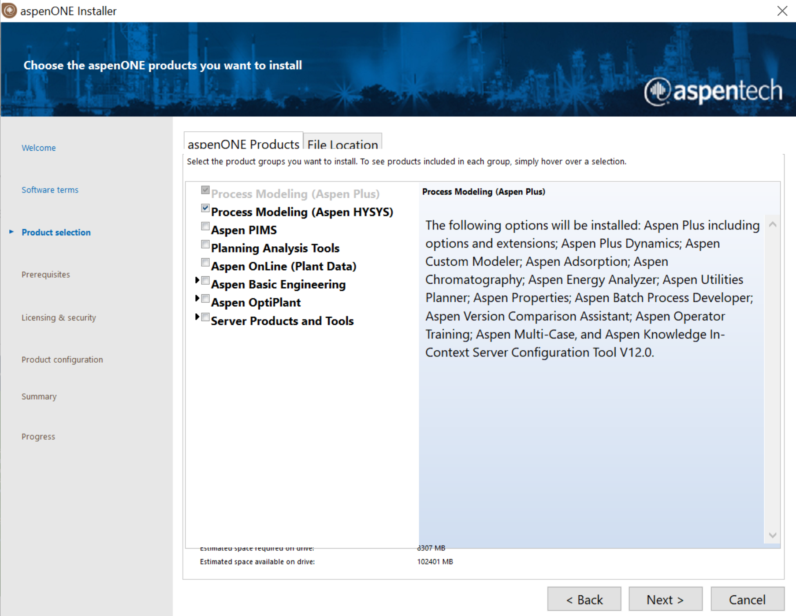
Task: Select the Planning Analysis Tools label
Action: click(275, 248)
